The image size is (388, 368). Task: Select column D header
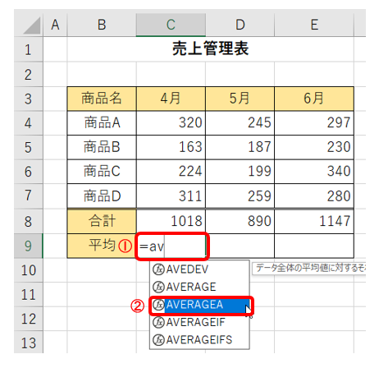(240, 25)
